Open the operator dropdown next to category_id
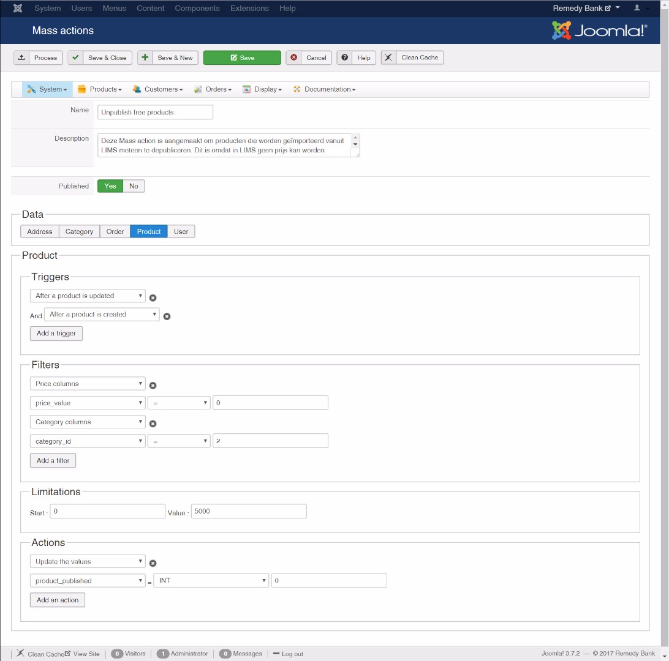This screenshot has width=669, height=661. point(179,441)
